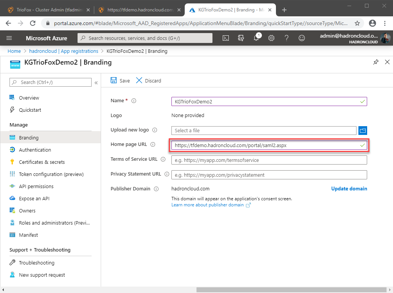Viewport: 393px width, 293px height.
Task: Click the Update domain link
Action: click(x=349, y=189)
